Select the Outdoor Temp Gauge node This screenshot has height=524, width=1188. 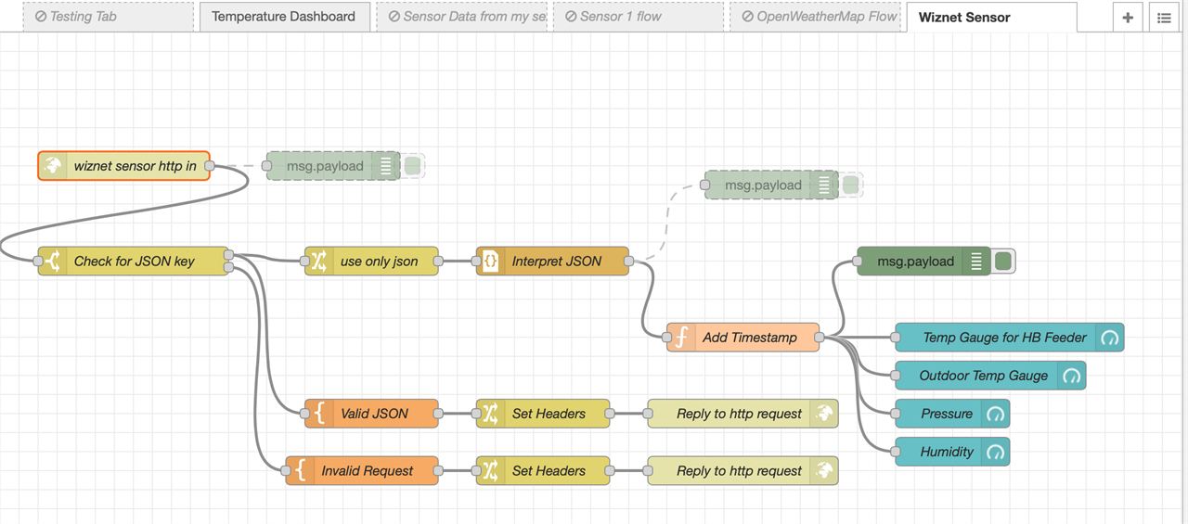coord(990,376)
